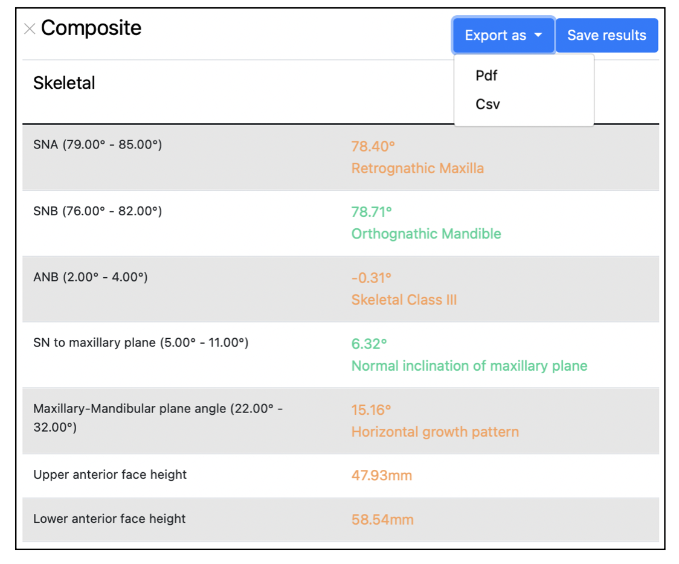Close the Composite panel with X icon

[x=30, y=29]
